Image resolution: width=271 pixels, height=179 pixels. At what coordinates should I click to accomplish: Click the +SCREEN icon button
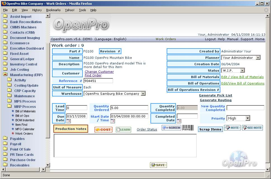pos(171,128)
